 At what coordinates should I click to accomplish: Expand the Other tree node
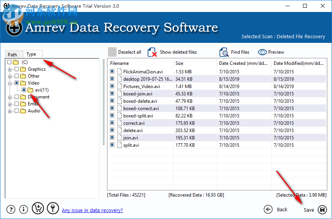(10, 76)
